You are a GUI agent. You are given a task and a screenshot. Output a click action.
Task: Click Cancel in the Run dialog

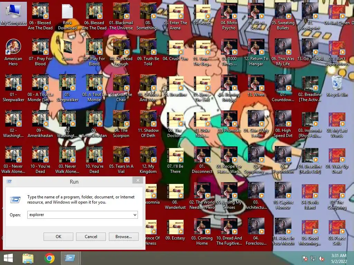[x=91, y=237]
